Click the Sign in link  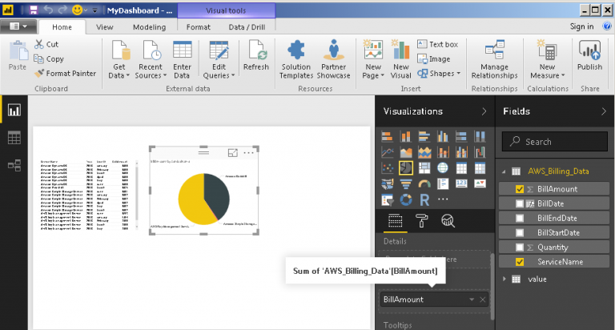tap(581, 26)
